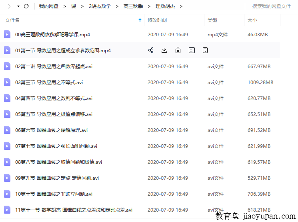Click the forward navigation arrow

point(9,6)
